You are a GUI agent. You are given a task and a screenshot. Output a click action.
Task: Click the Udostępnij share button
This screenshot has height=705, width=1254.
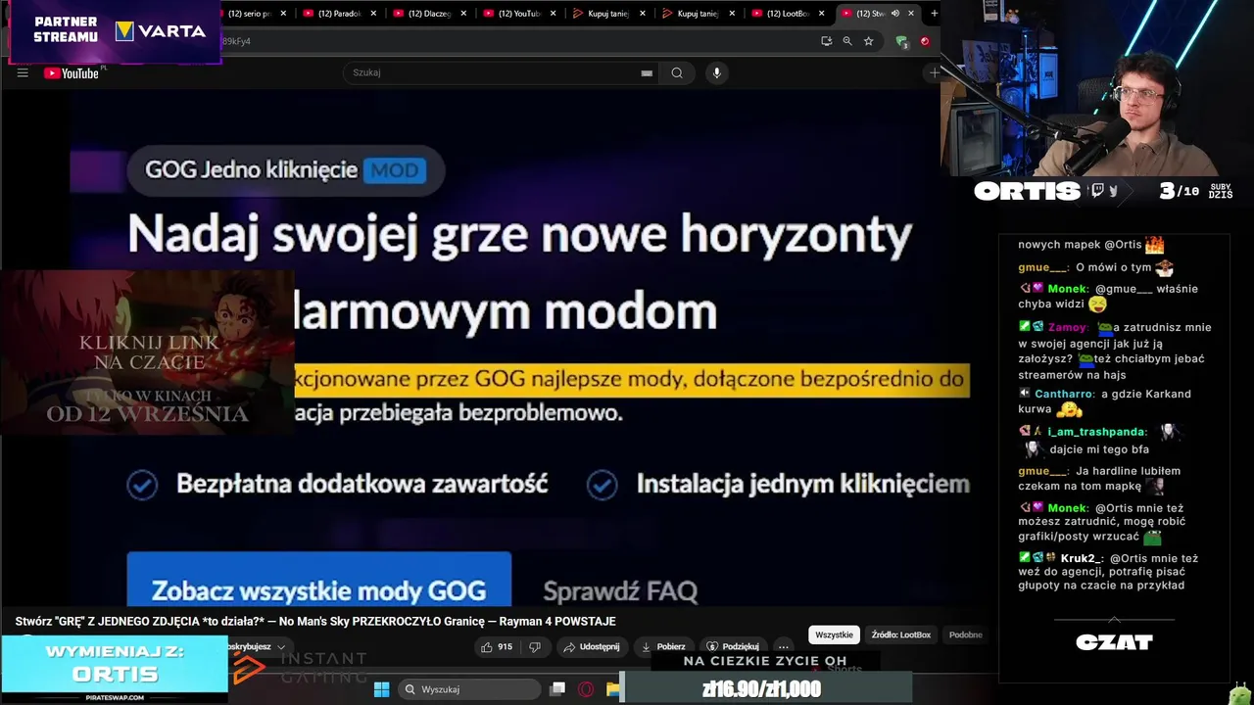click(592, 646)
